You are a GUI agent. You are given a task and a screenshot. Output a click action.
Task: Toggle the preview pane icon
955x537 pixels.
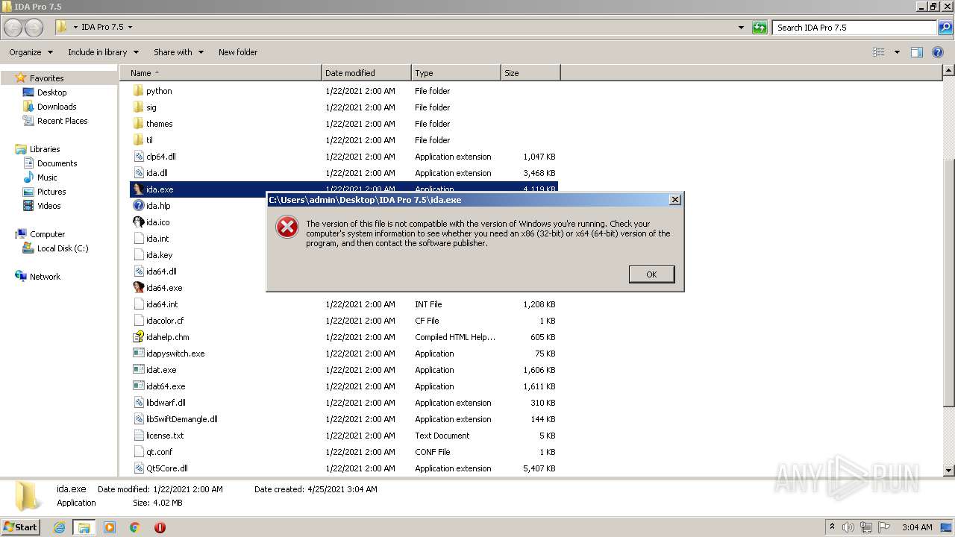pos(917,52)
